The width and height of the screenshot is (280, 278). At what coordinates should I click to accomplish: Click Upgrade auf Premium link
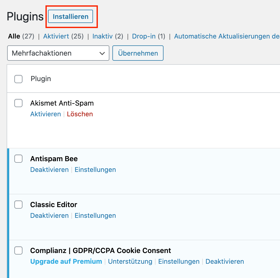pyautogui.click(x=66, y=261)
